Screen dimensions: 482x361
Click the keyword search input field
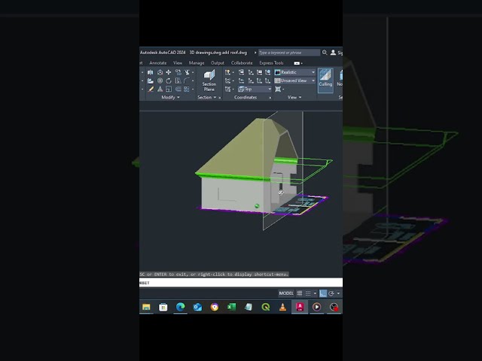(289, 53)
